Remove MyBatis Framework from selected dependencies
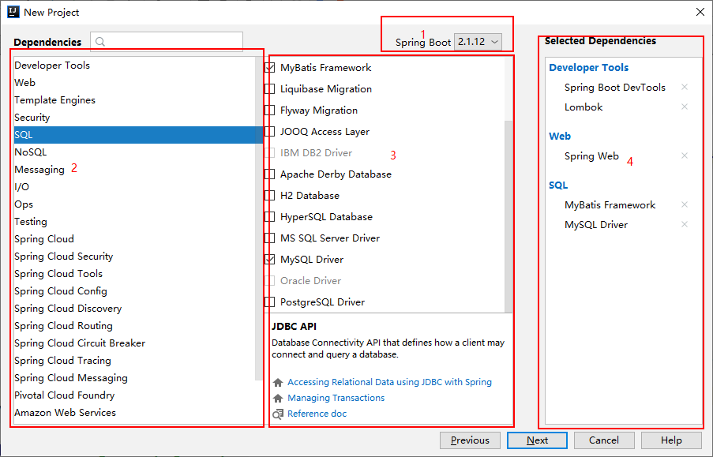 click(685, 204)
